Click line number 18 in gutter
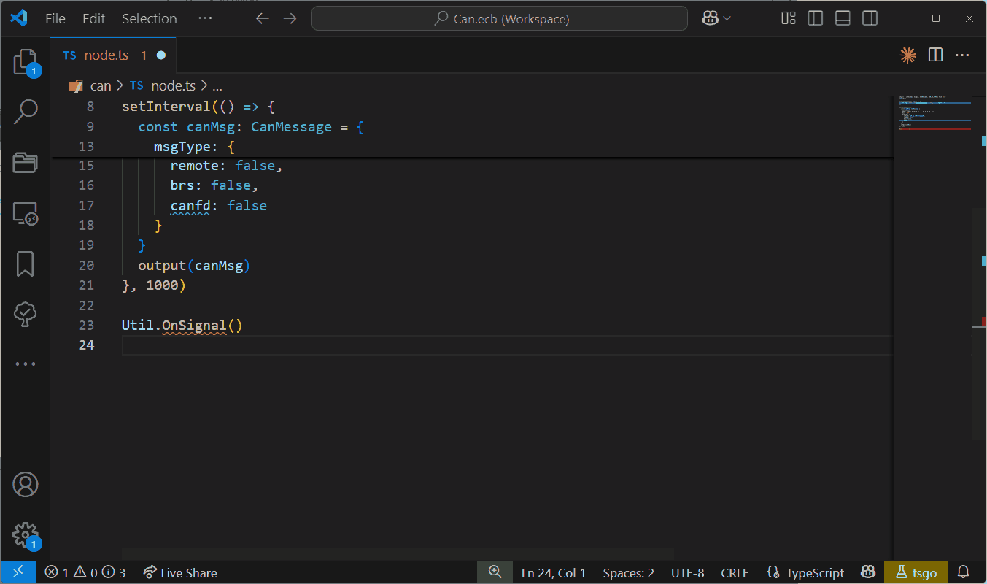Screen dimensions: 987x584 pyautogui.click(x=86, y=226)
